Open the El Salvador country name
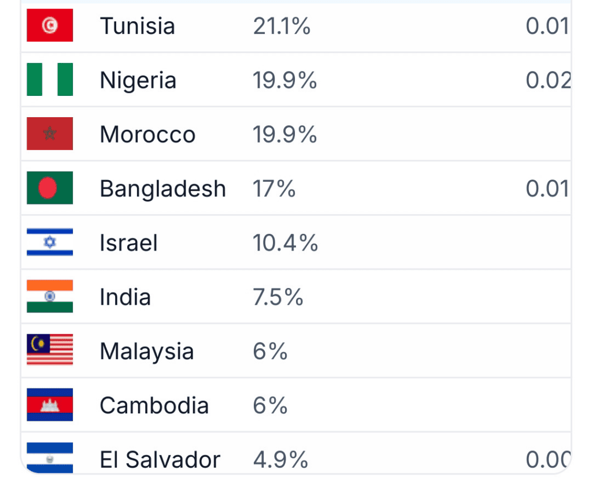Screen dimensions: 592x489 click(160, 460)
